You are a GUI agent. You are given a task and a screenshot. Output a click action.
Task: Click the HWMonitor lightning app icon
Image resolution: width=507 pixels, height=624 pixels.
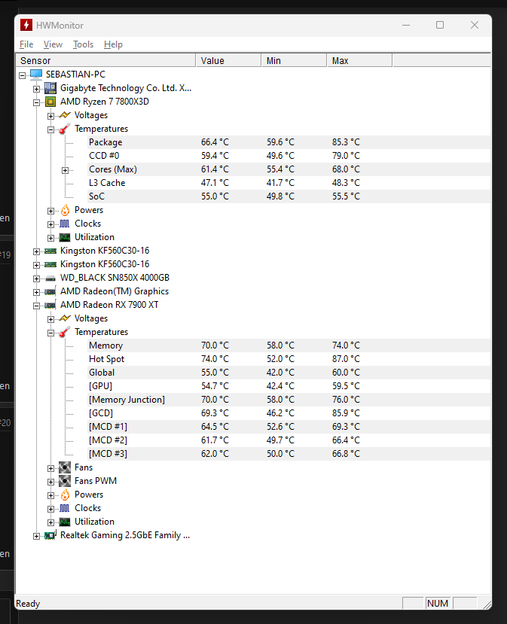click(26, 25)
